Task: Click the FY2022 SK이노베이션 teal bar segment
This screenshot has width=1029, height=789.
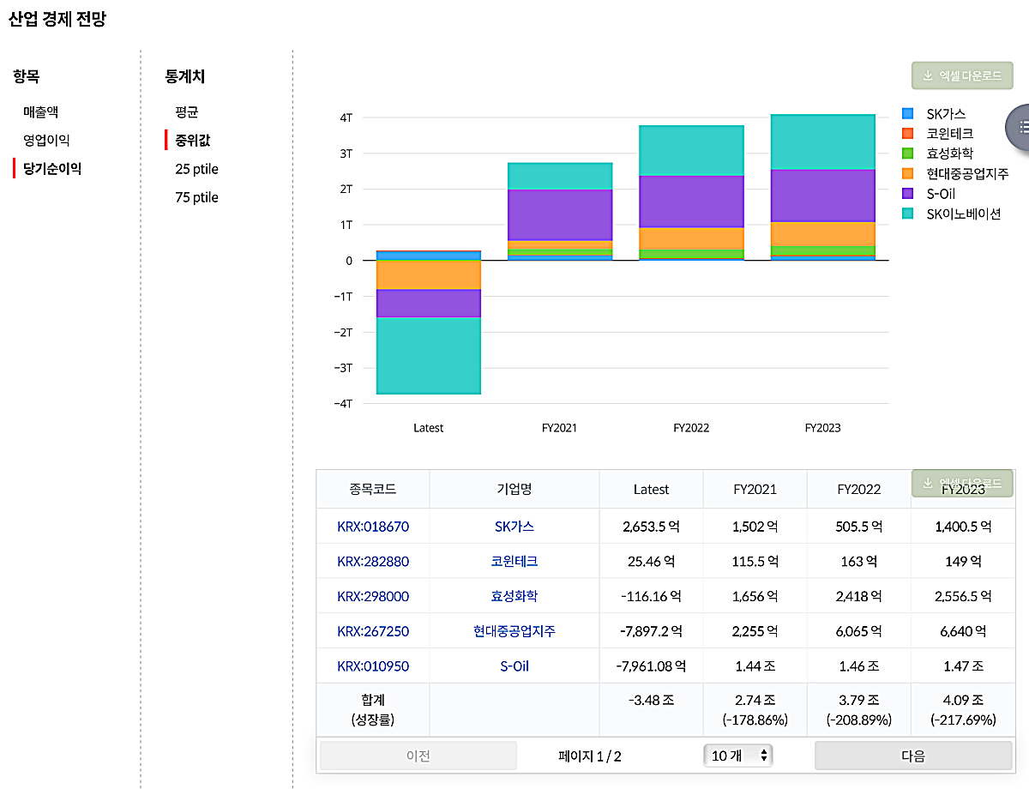Action: pos(691,151)
